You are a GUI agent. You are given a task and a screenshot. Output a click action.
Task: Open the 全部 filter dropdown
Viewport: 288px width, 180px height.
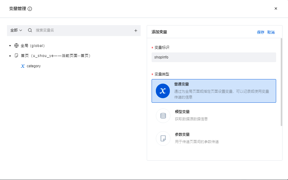point(16,30)
